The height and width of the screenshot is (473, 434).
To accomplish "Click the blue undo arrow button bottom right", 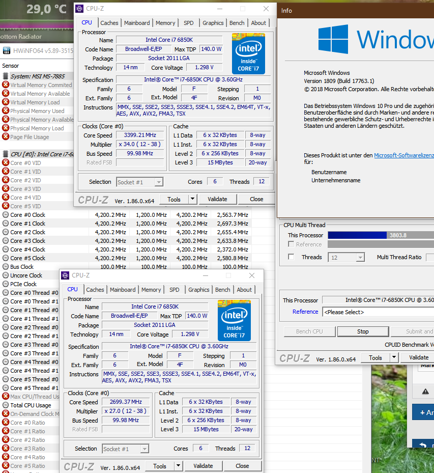I will (423, 445).
